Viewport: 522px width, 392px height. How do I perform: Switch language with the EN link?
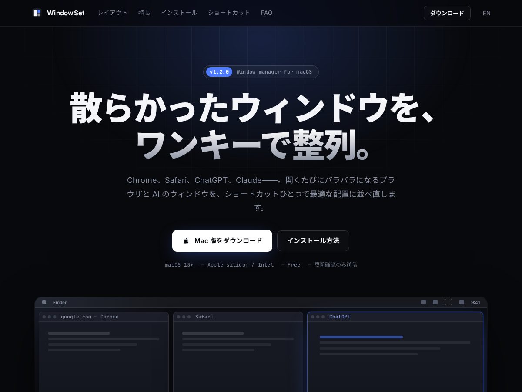click(487, 13)
